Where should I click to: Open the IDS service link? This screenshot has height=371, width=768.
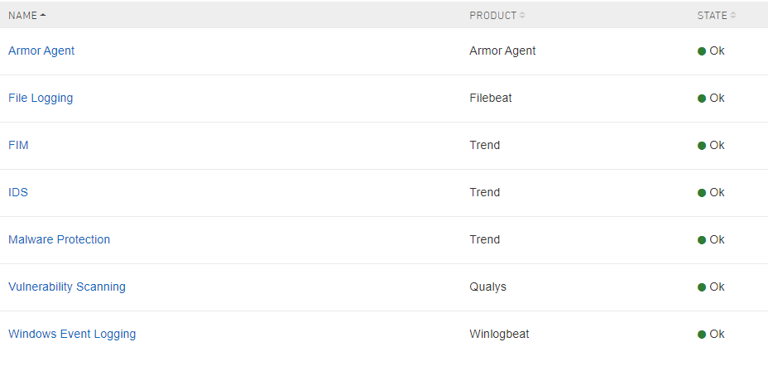pos(18,193)
